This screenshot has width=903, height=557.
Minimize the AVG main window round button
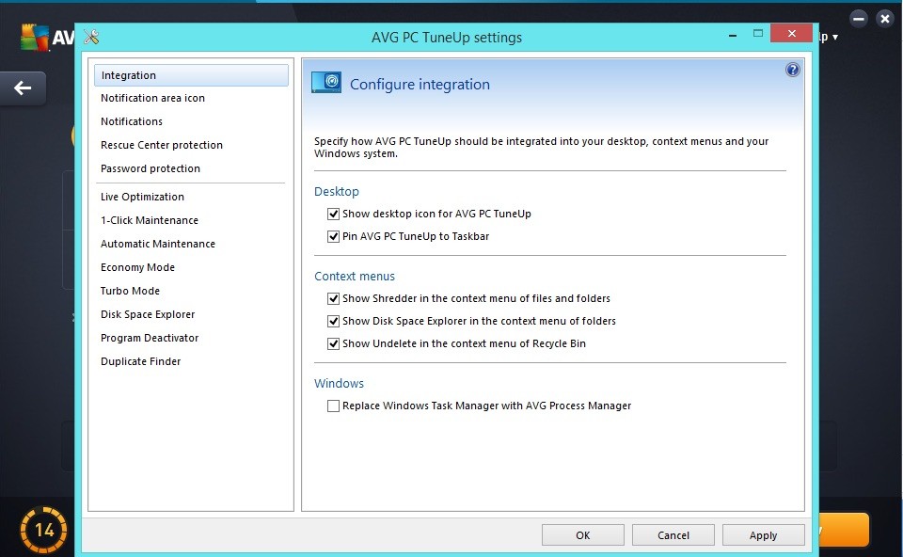point(859,19)
